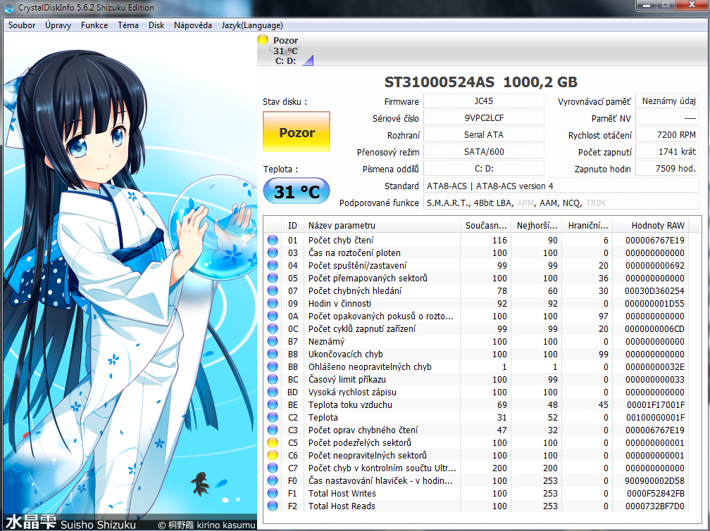Click the status icon for Počet přemapovaných sektorů
This screenshot has height=531, width=710.
[x=273, y=279]
